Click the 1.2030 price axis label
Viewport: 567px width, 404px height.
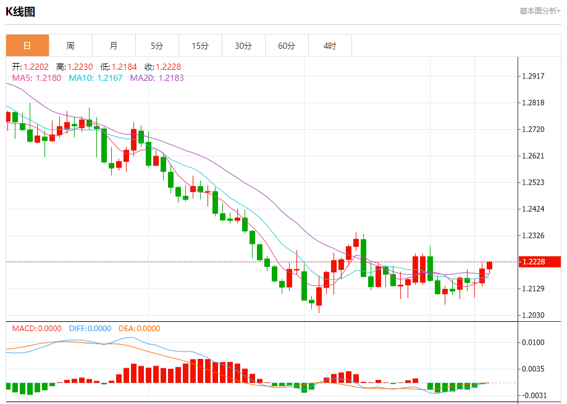pos(533,315)
